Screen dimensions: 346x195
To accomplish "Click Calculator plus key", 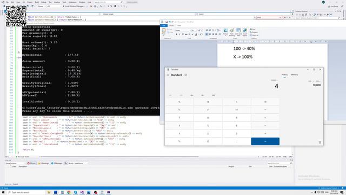I will tap(265, 134).
